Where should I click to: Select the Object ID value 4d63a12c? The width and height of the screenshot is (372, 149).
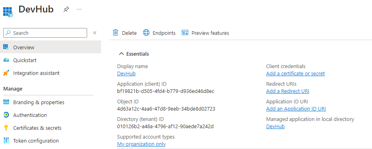(166, 109)
